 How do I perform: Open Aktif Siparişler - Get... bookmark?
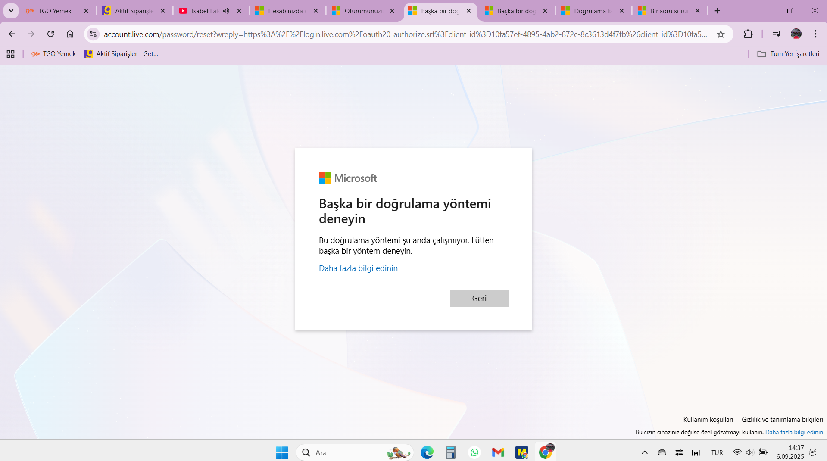tap(122, 54)
